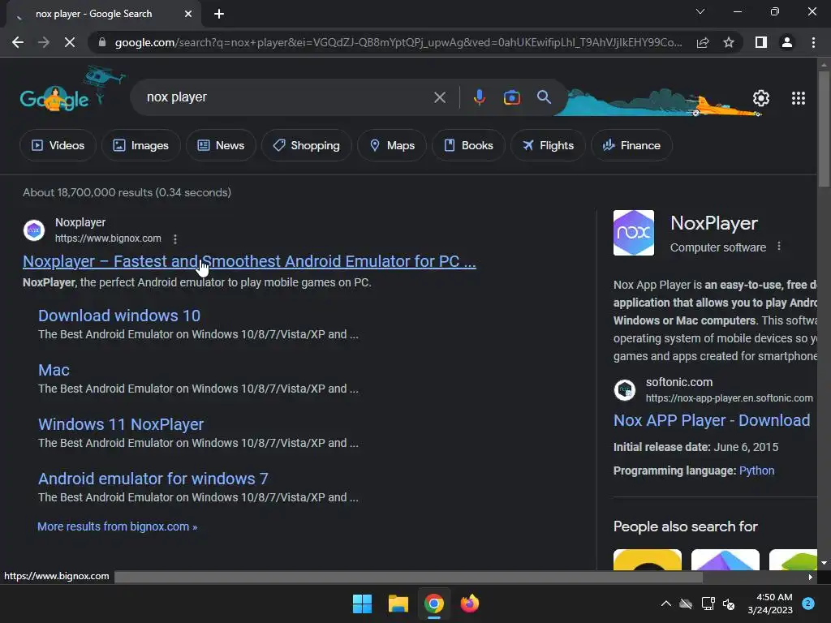831x623 pixels.
Task: Click the forward navigation arrow
Action: point(44,42)
